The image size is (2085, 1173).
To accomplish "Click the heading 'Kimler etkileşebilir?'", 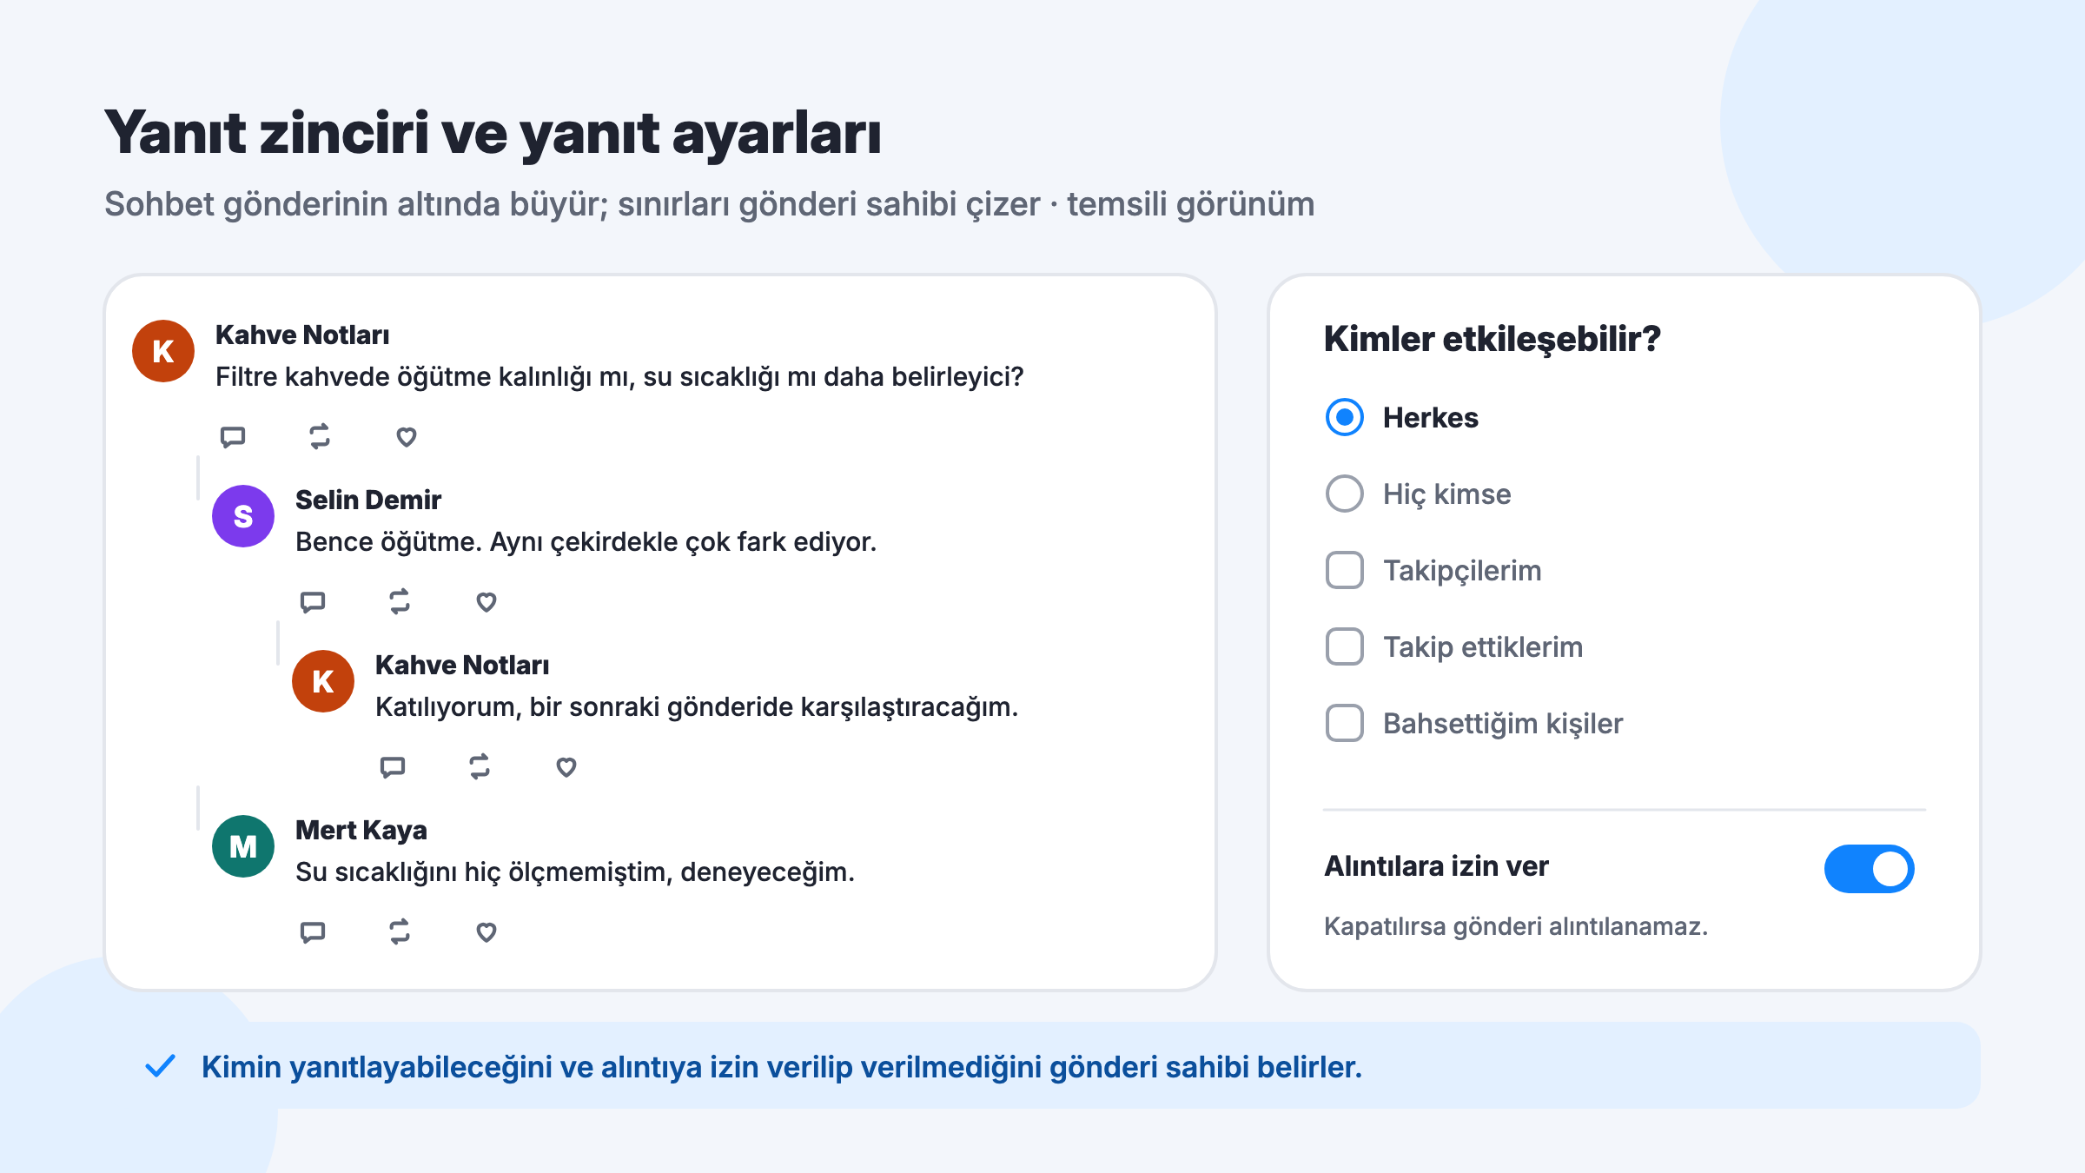I will point(1493,339).
